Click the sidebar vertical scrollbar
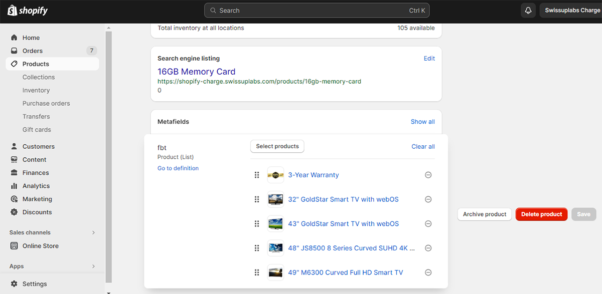Screen dimensions: 602x294 pos(109,158)
